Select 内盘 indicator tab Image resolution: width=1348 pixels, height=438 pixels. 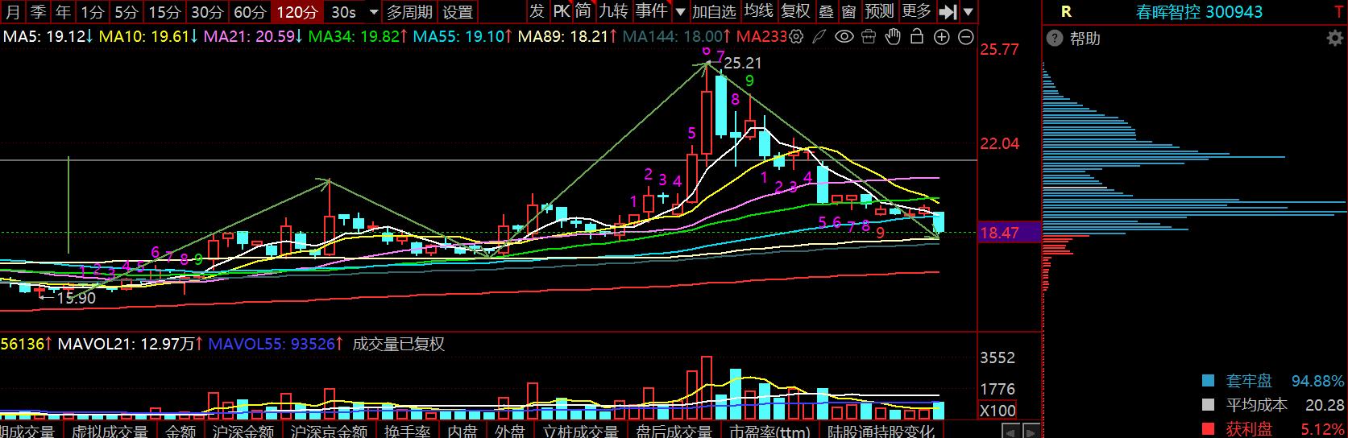(x=462, y=431)
